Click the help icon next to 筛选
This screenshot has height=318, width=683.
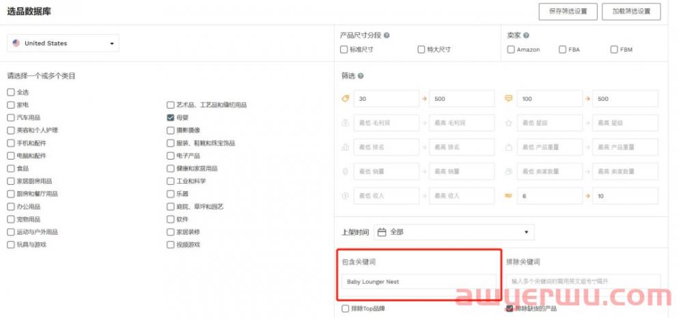pos(361,76)
